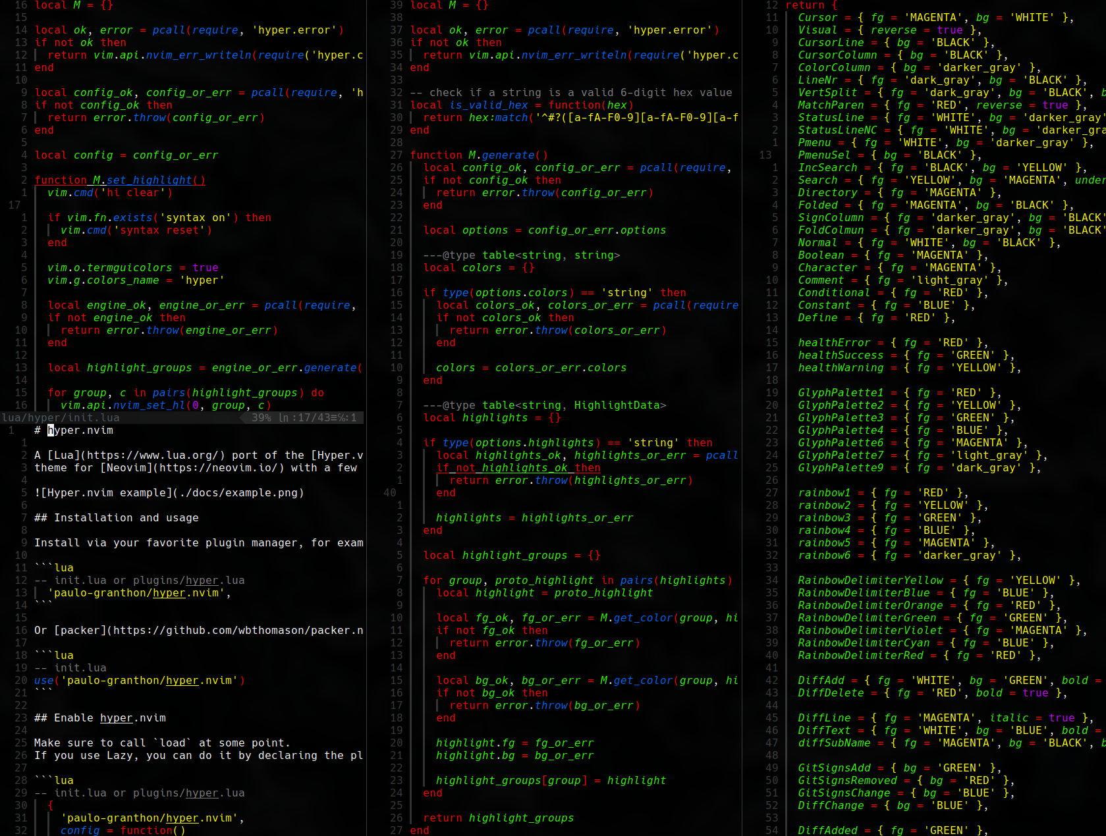The width and height of the screenshot is (1106, 836).
Task: Click 'local is_valid_hex = function(hex)' line
Action: (522, 105)
